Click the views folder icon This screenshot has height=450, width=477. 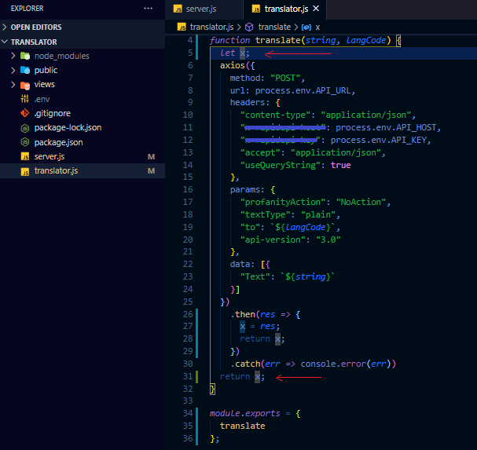point(25,85)
